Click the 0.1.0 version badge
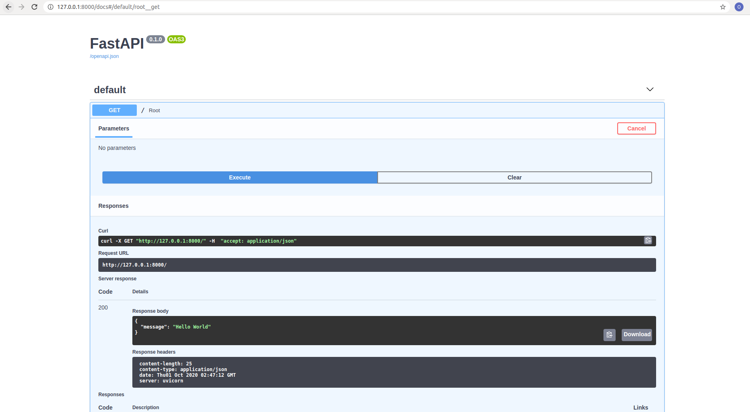Viewport: 750px width, 412px height. (x=155, y=39)
